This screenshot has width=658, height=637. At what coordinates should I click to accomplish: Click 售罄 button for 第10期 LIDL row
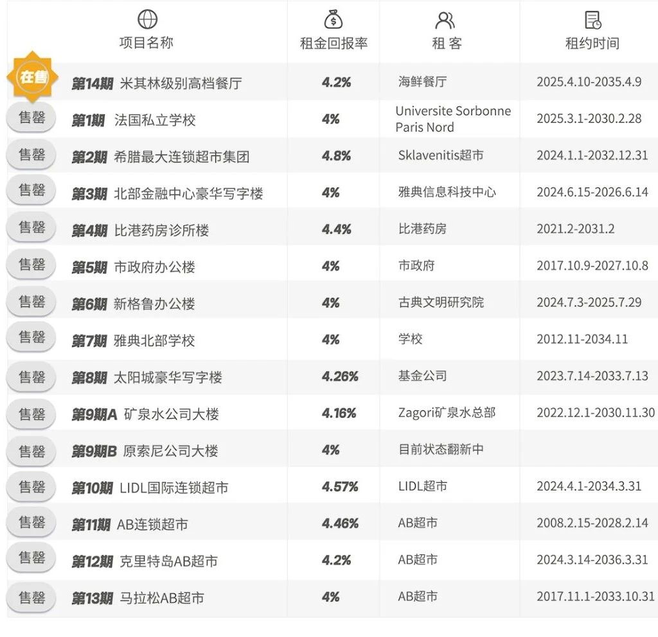(x=31, y=487)
